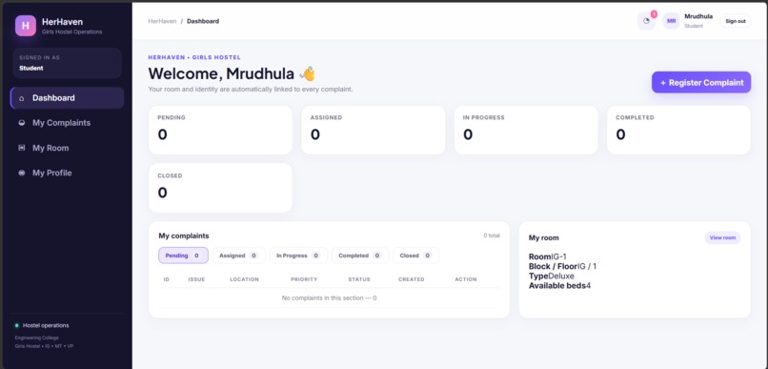The image size is (768, 369).
Task: Show the Completed complaints tab
Action: coord(360,256)
